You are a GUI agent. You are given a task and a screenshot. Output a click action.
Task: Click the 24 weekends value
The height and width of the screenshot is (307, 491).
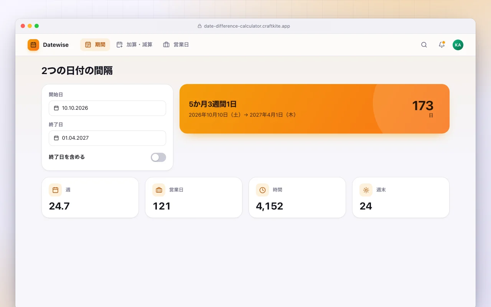(366, 206)
